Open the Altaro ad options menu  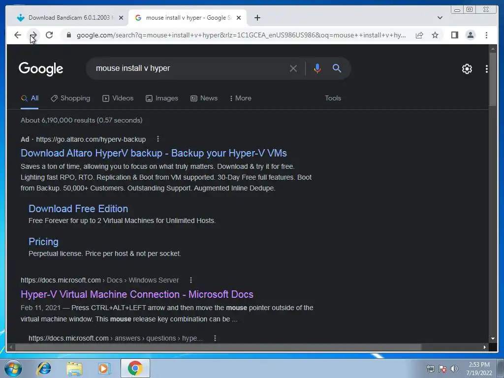tap(157, 139)
